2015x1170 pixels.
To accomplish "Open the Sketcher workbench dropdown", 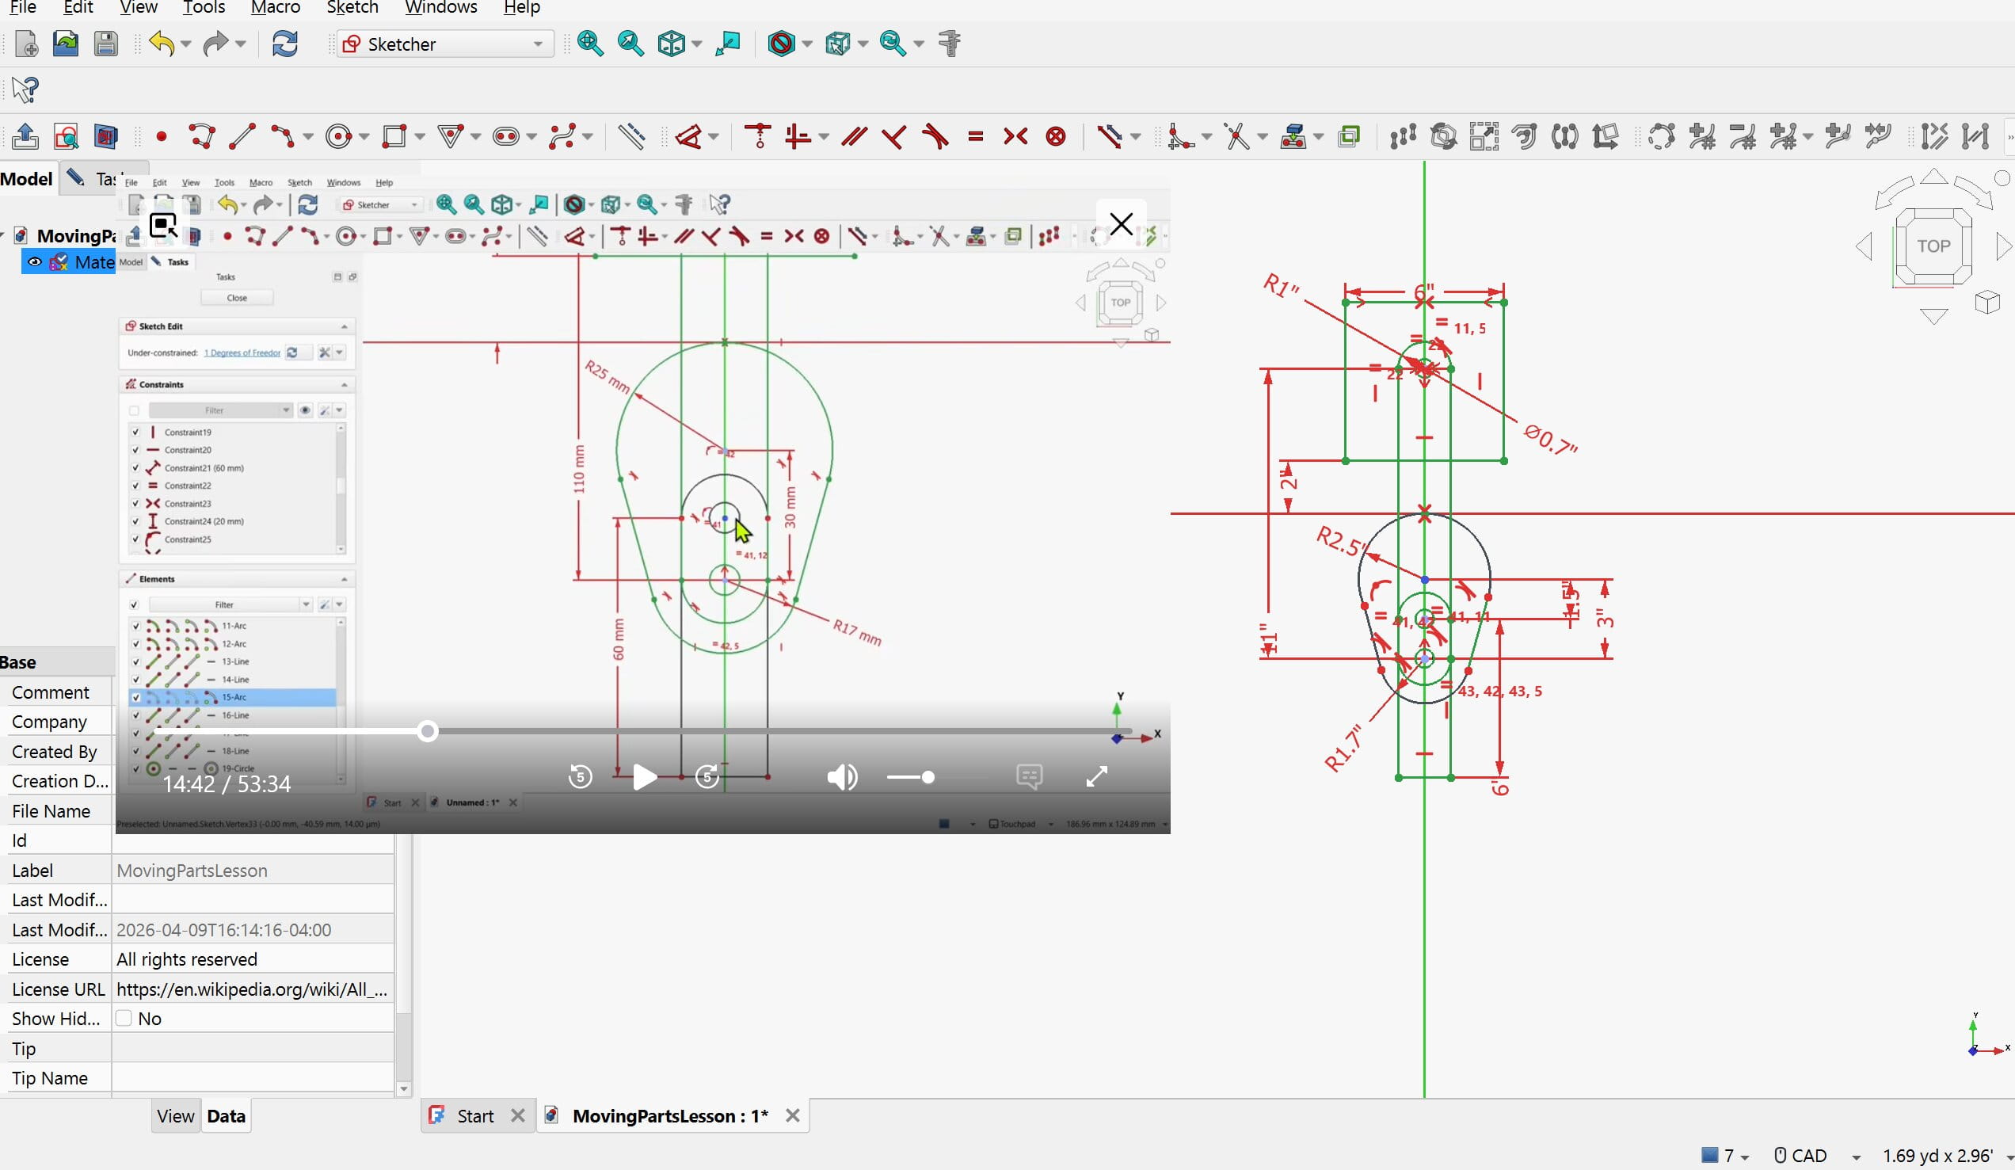I will 444,44.
